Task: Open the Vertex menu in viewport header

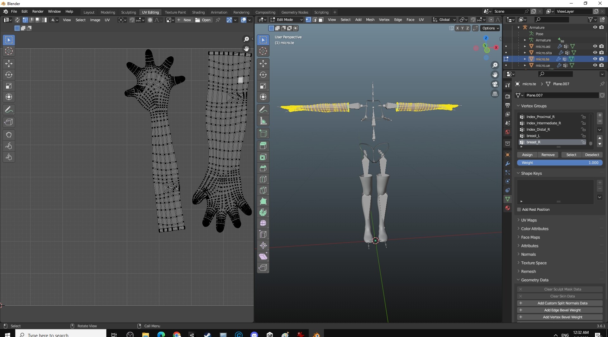Action: click(x=384, y=20)
